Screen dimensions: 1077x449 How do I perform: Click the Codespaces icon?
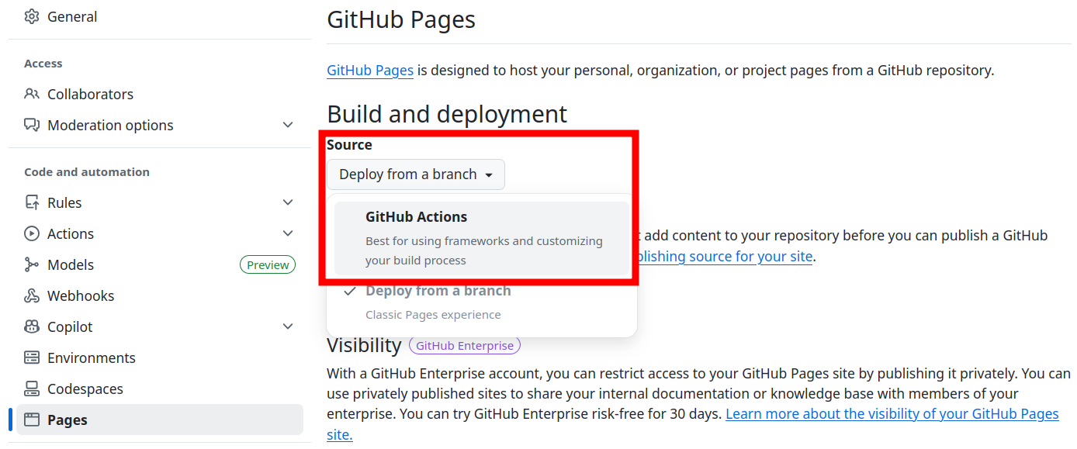point(32,389)
